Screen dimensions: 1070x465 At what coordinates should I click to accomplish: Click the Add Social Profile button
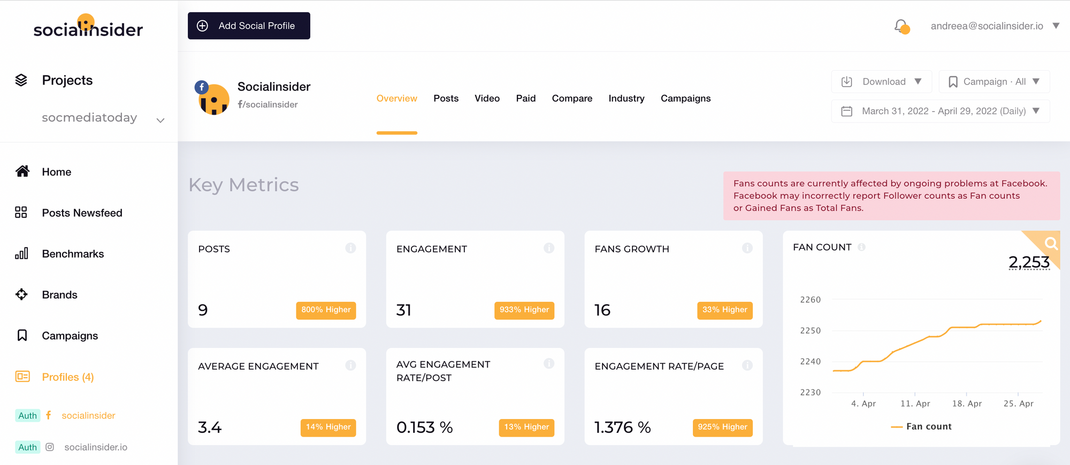[249, 26]
